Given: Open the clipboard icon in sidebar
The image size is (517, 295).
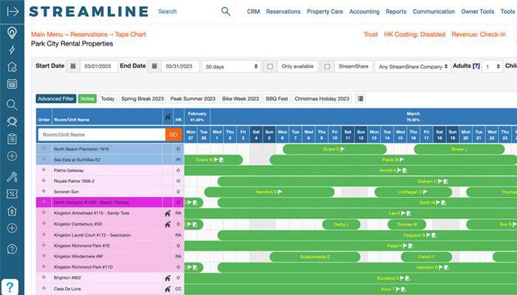Looking at the screenshot, I should tap(12, 139).
